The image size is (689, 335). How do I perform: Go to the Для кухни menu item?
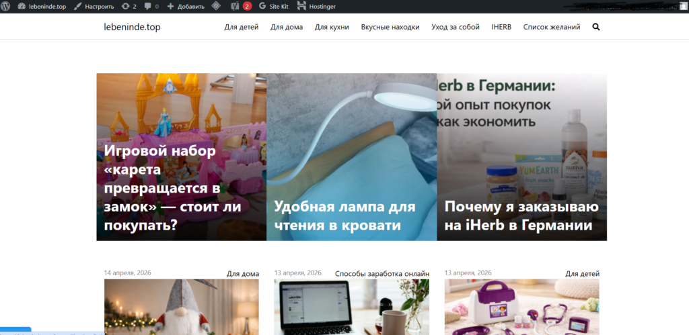coord(332,27)
